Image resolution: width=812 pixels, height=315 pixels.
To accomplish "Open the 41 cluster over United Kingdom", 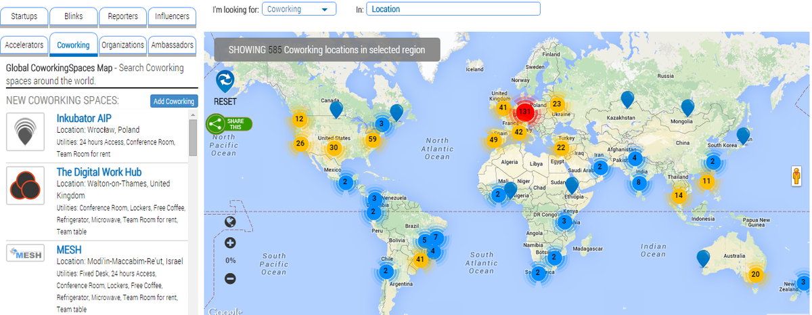I will 503,107.
